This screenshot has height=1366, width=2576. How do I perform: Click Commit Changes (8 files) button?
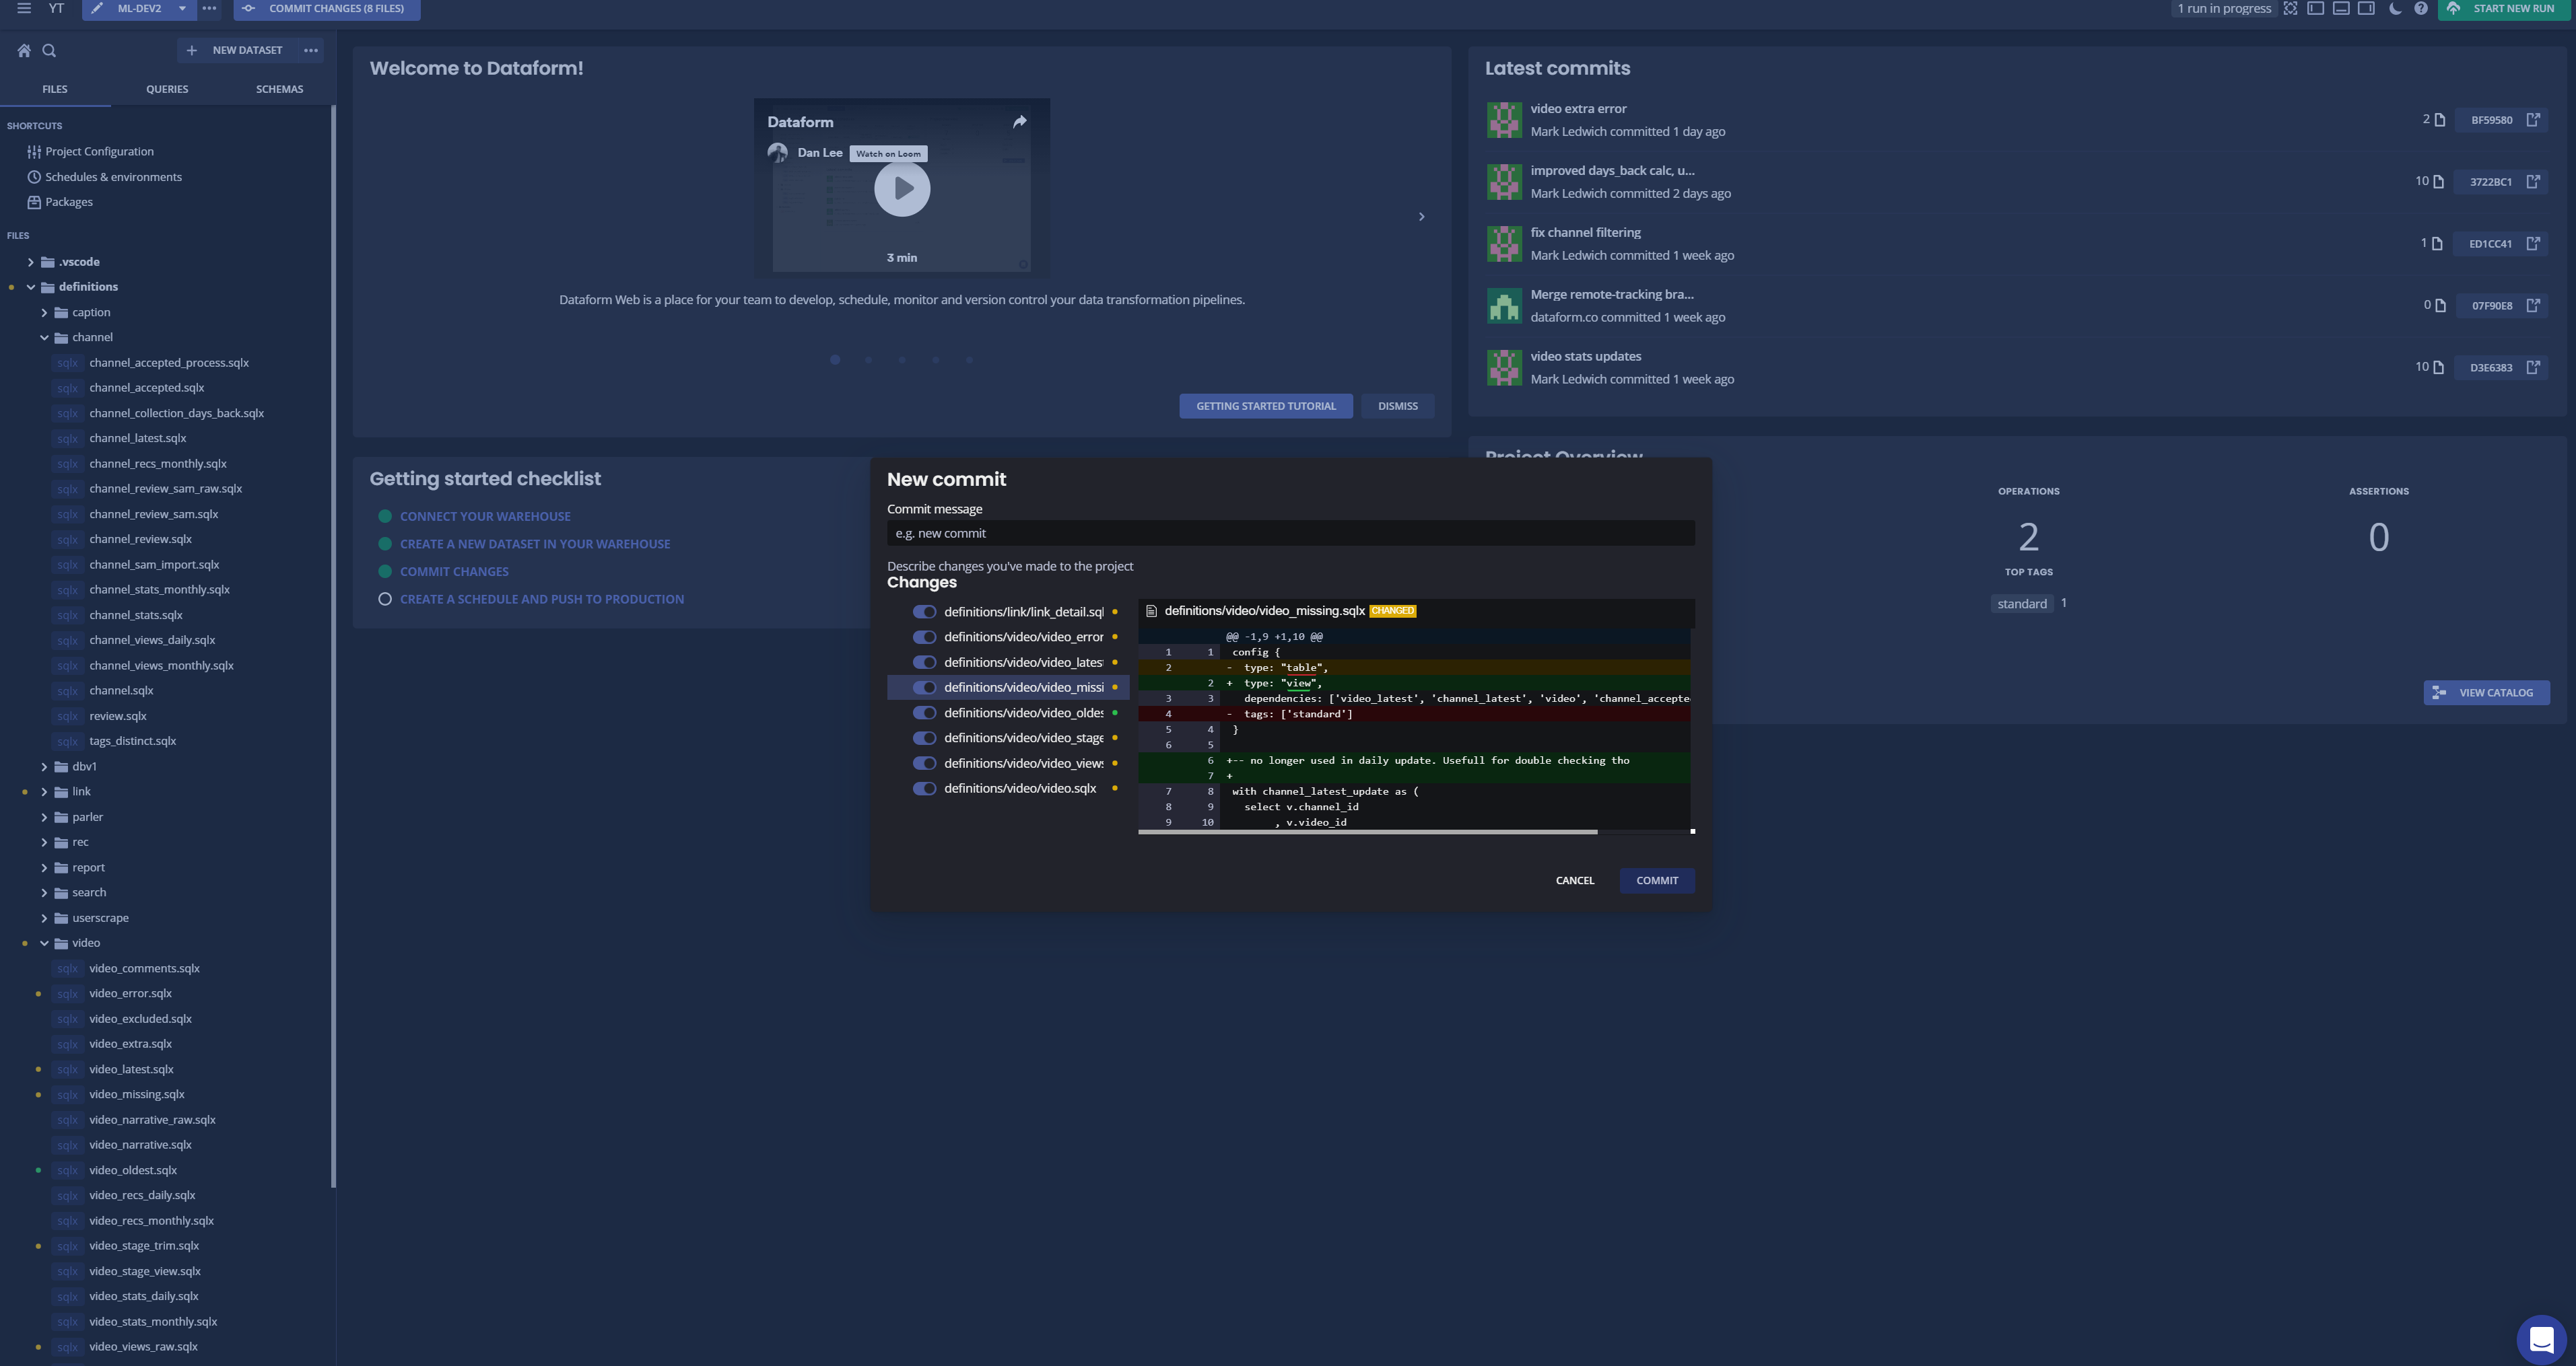pos(327,9)
